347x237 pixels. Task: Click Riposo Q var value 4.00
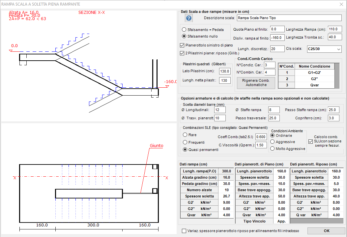(336, 215)
